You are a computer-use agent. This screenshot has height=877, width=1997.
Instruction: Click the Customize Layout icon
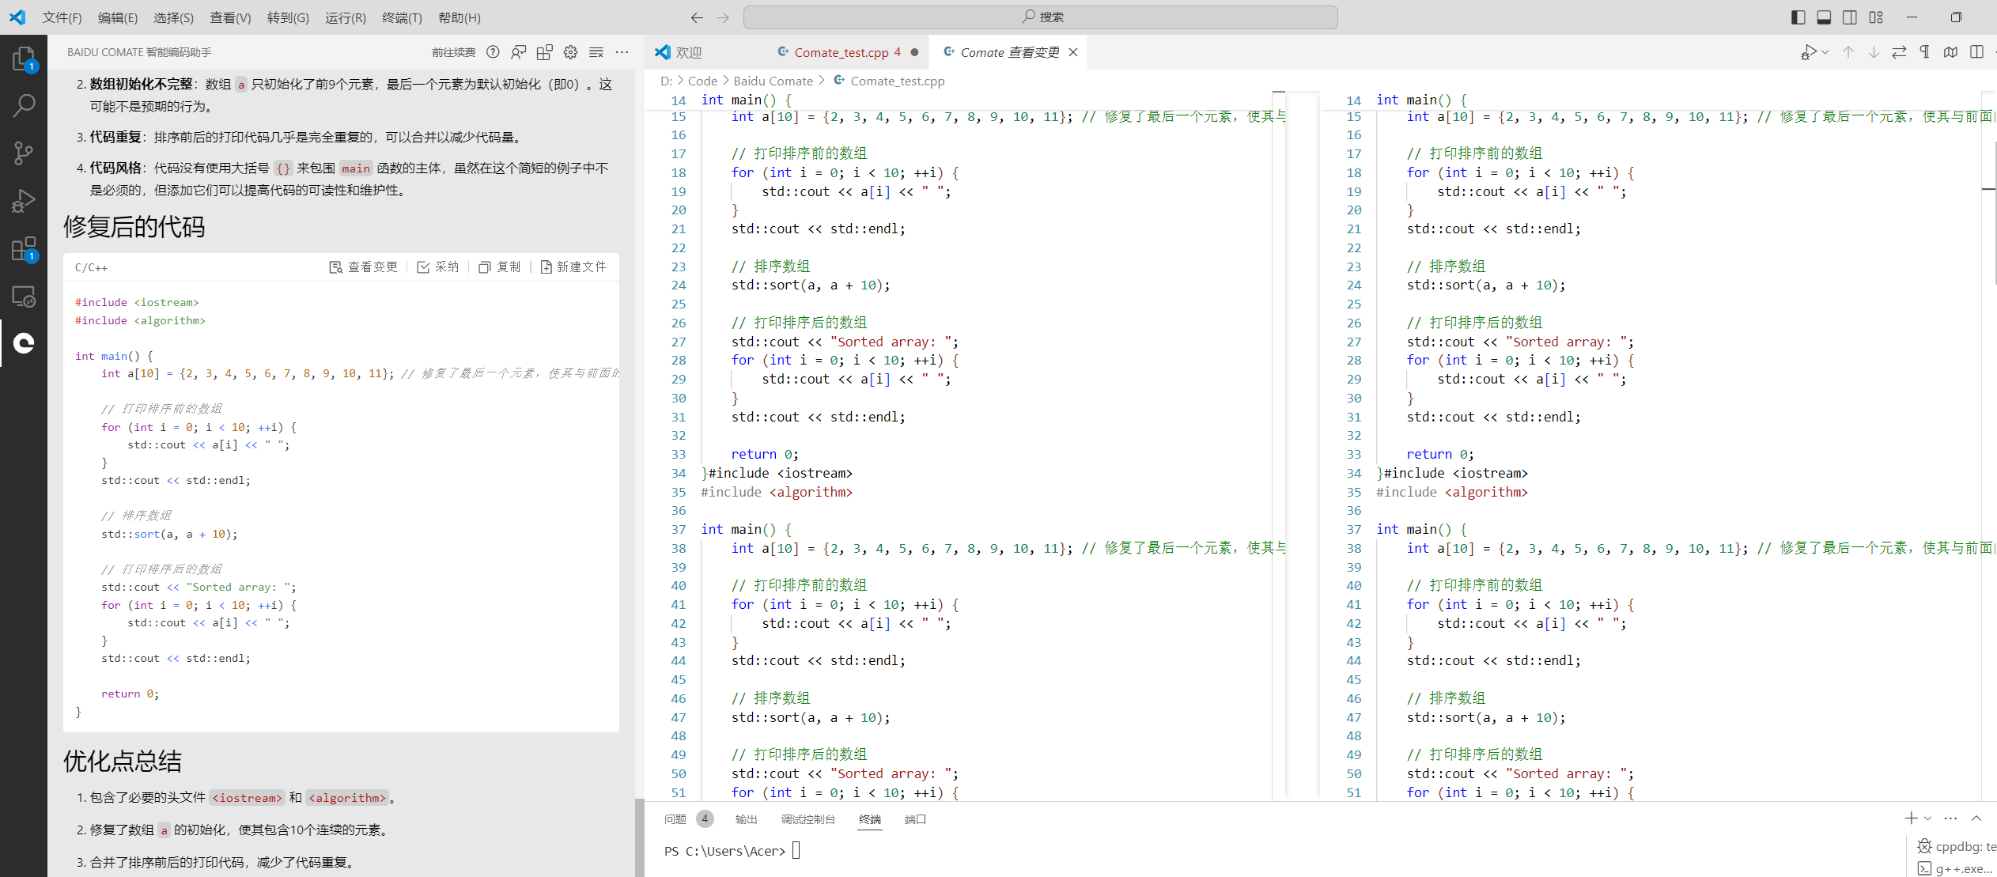[x=1876, y=17]
